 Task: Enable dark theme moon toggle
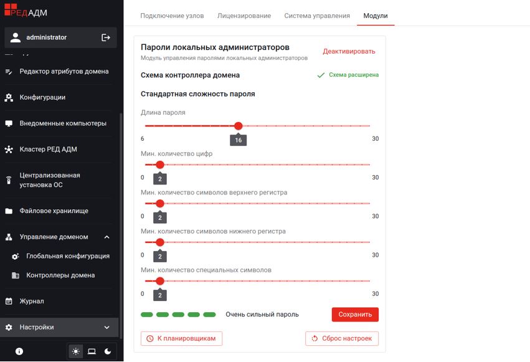coord(108,351)
